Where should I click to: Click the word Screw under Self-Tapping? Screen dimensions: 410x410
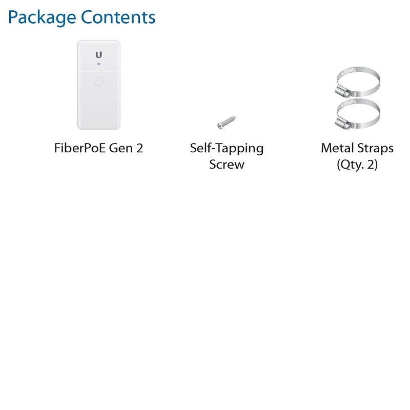click(227, 165)
